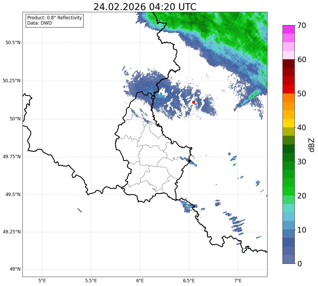Image resolution: width=318 pixels, height=286 pixels.
Task: Click the title 24.02.2026 04:20 UTC
Action: (x=145, y=7)
